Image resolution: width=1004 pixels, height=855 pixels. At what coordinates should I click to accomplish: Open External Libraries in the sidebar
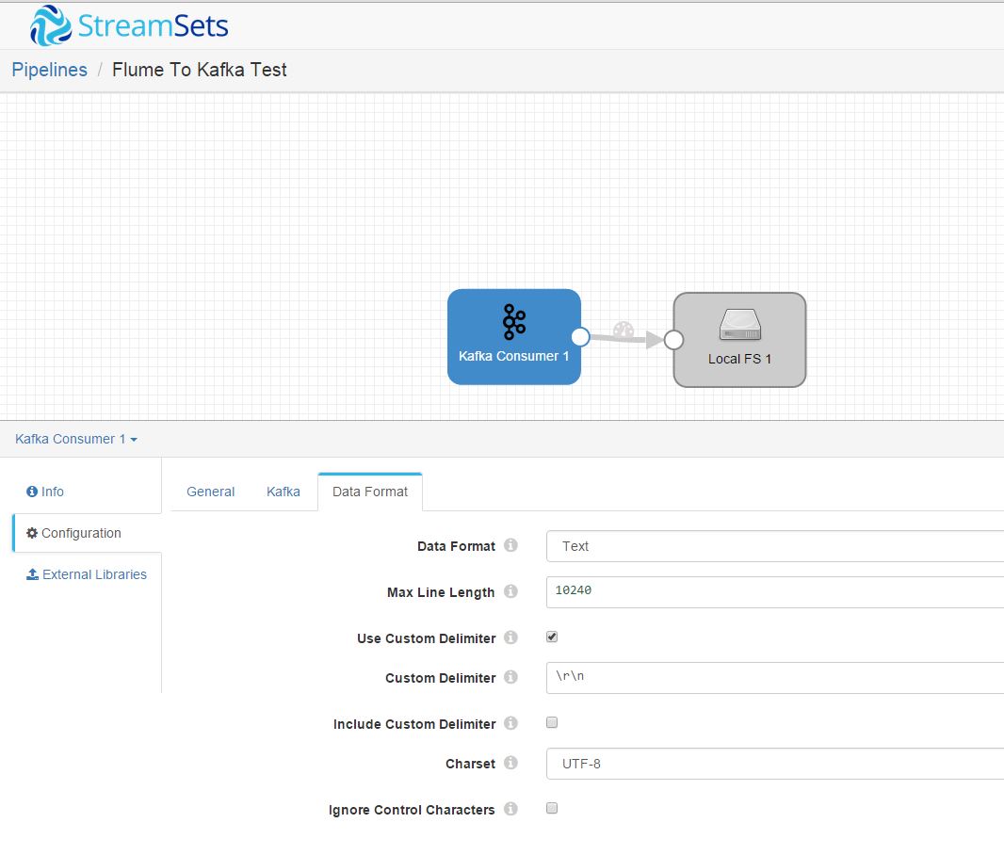click(94, 574)
